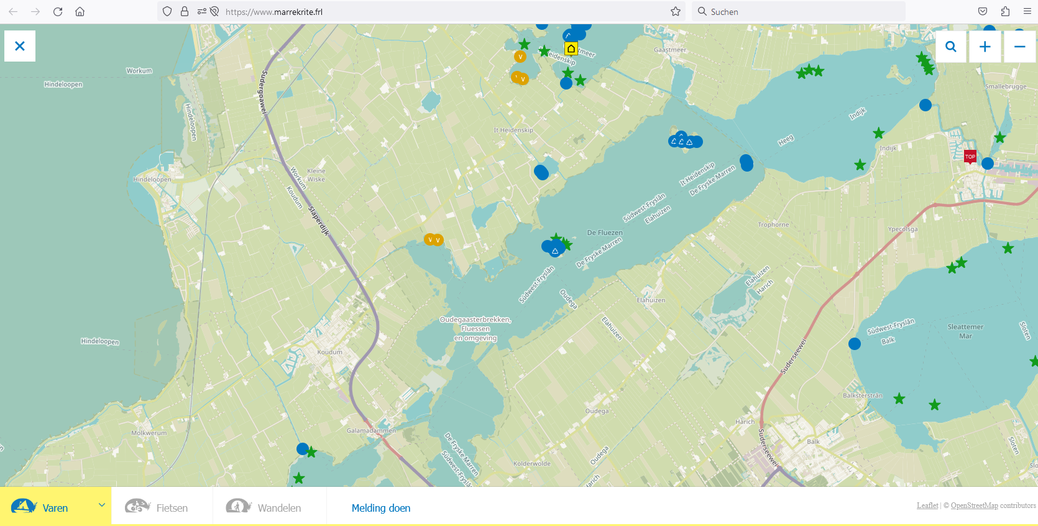Click green star near Galamadammen

coord(312,453)
